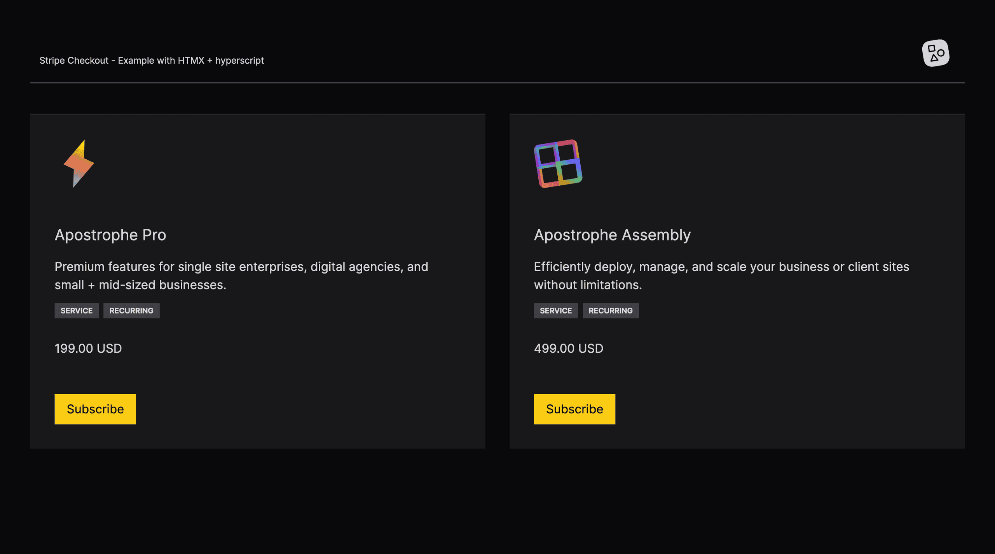Click the word hyperscript in header
This screenshot has height=554, width=995.
tap(239, 61)
